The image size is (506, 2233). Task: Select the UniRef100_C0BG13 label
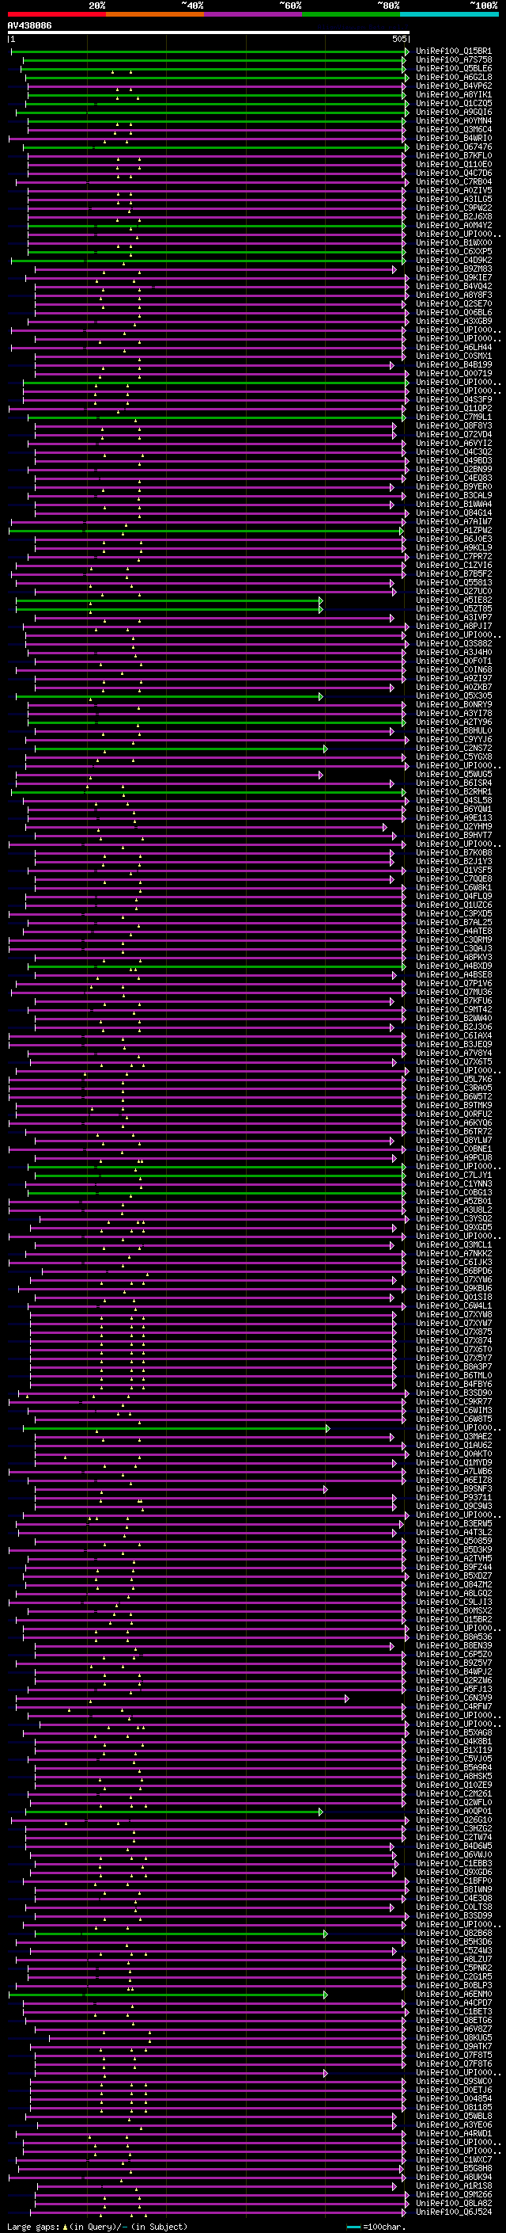[x=453, y=1193]
